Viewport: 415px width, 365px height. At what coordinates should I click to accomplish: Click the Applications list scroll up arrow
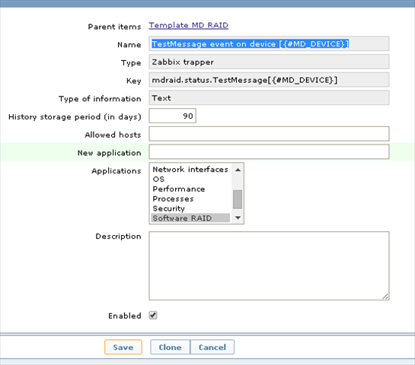[238, 170]
